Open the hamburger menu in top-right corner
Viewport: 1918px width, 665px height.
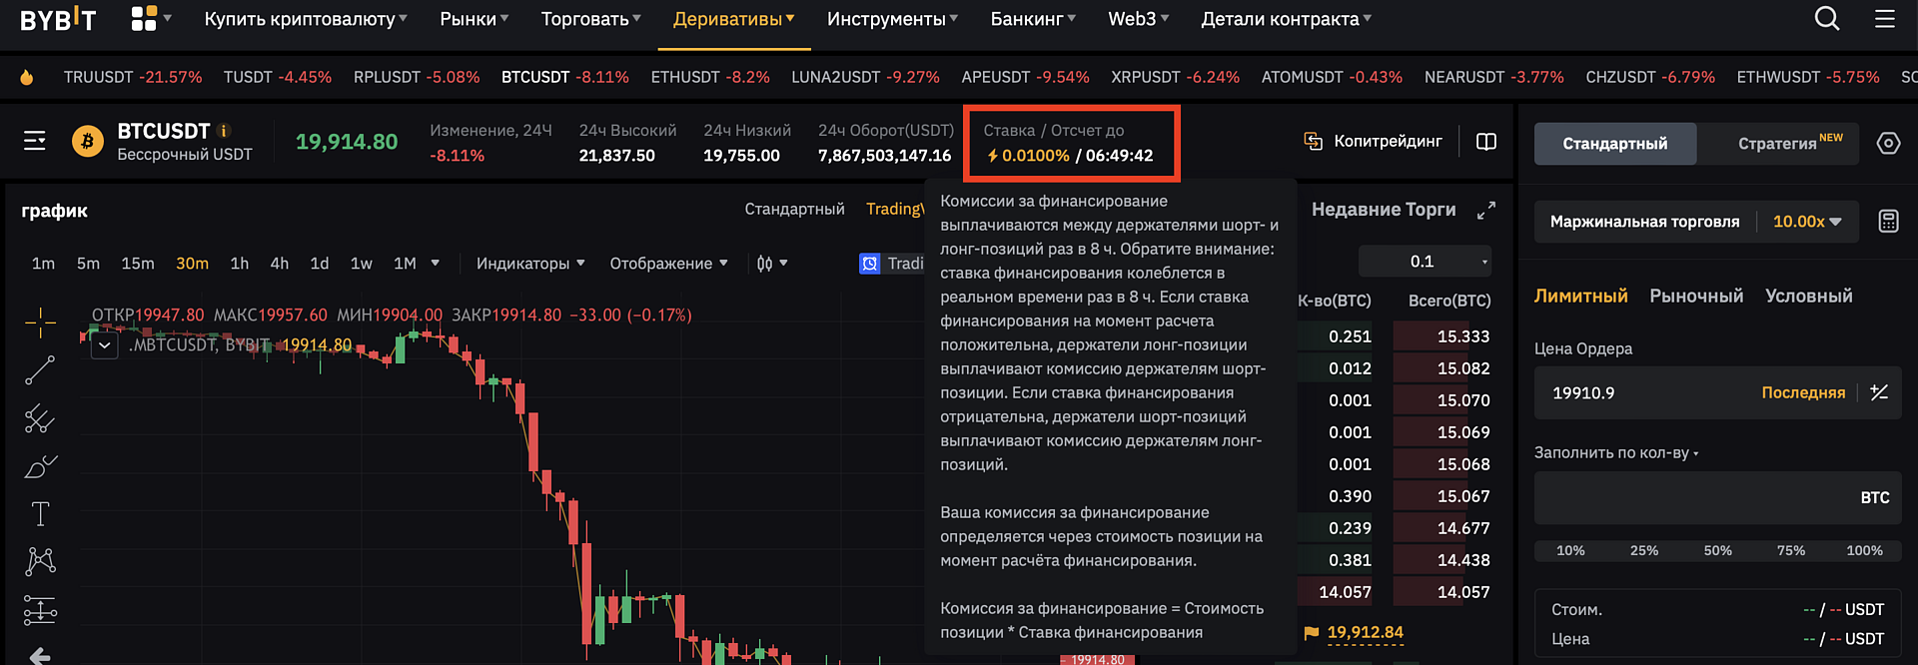pos(1885,18)
